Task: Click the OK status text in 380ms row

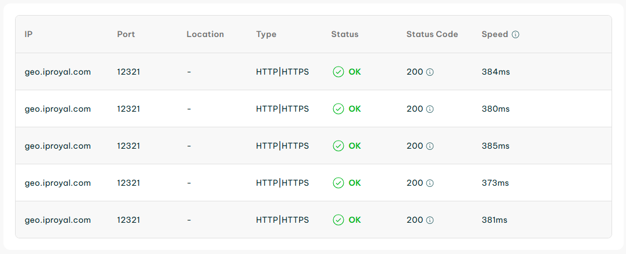Action: tap(355, 109)
